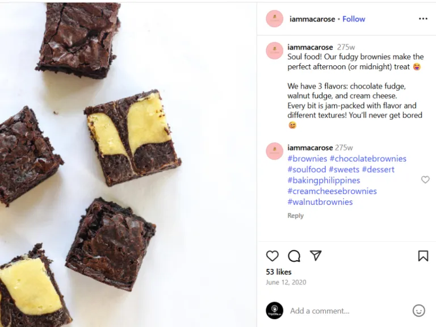Screen dimensions: 436x327
Task: Click iammacarose avatar in post header
Action: click(x=275, y=19)
